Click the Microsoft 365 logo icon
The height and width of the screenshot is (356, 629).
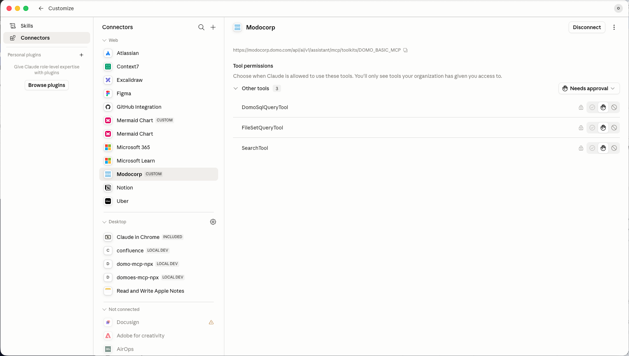[108, 147]
